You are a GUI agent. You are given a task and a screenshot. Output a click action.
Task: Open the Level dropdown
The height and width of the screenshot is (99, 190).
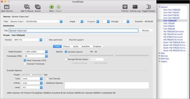tap(32, 88)
